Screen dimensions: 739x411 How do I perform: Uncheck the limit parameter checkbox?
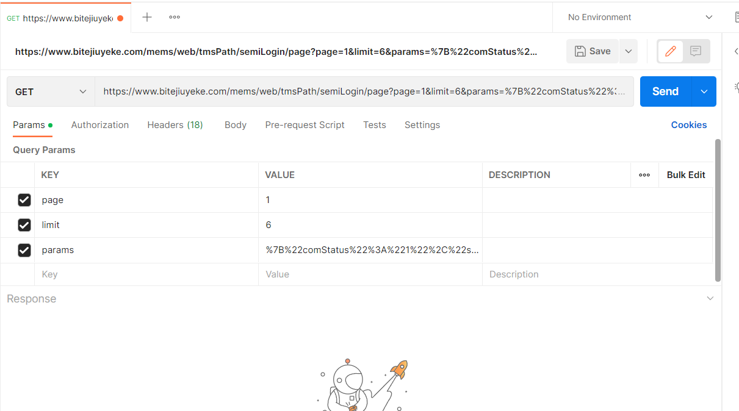point(24,225)
